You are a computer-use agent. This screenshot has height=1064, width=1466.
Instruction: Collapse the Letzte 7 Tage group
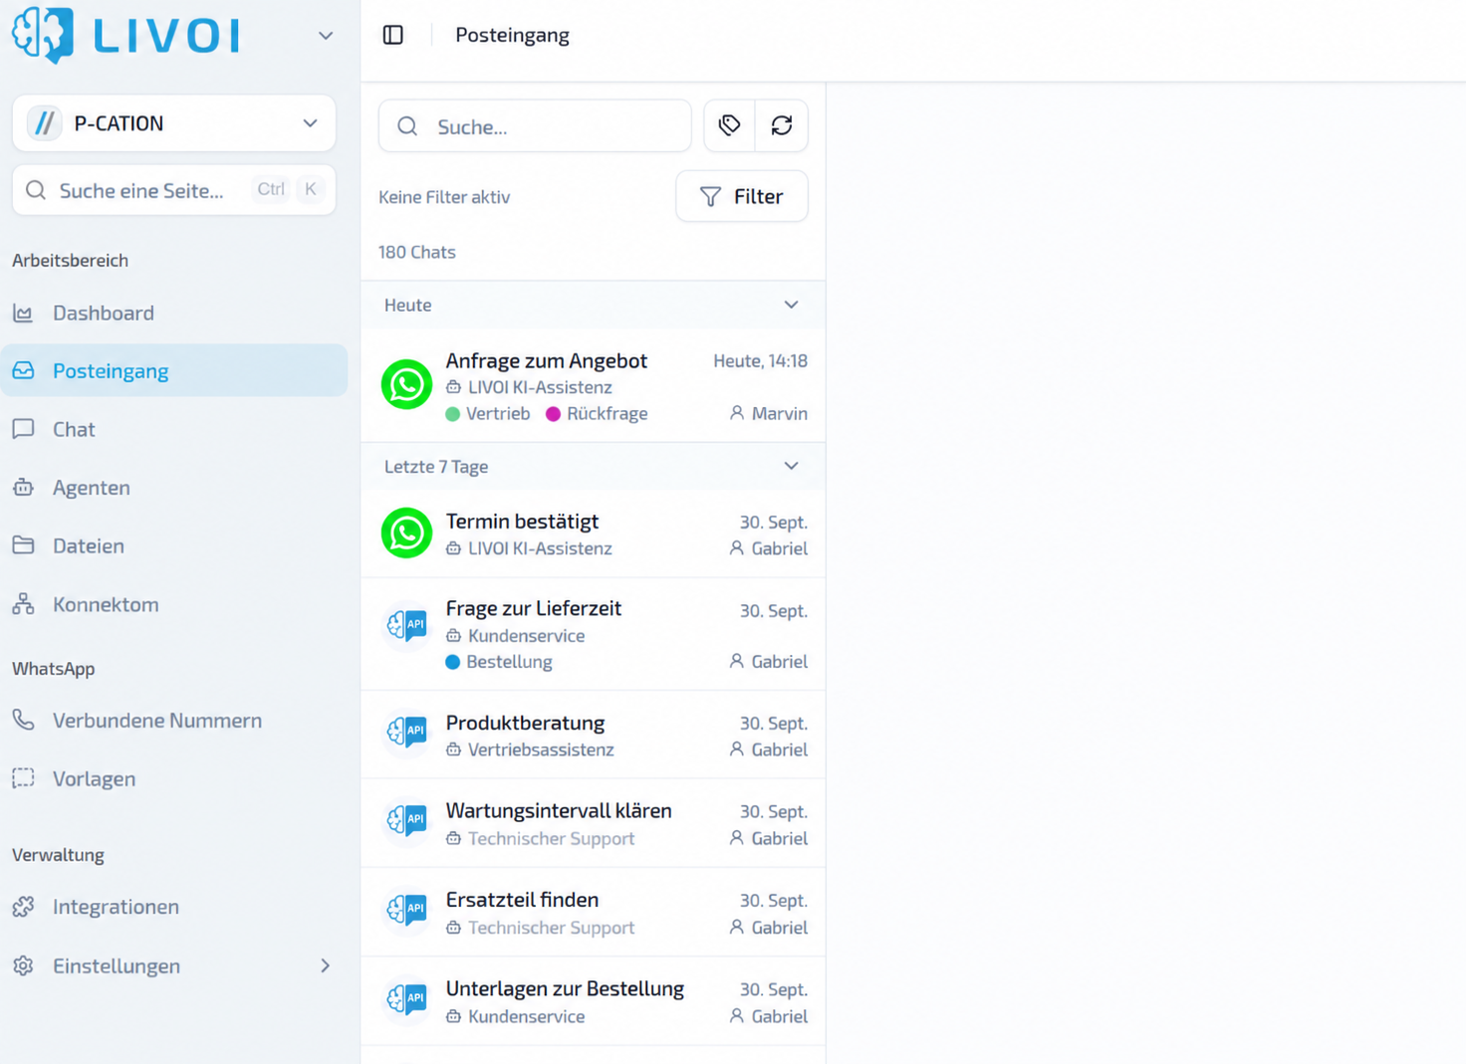pos(791,466)
